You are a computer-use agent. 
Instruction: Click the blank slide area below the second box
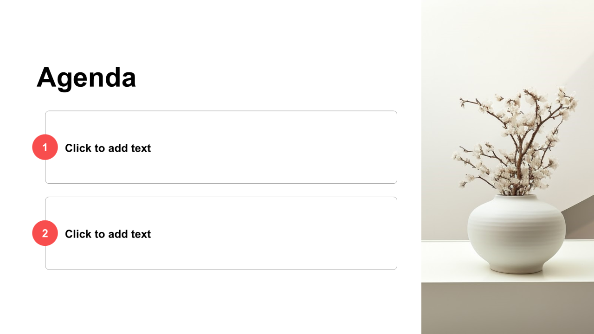(x=209, y=302)
